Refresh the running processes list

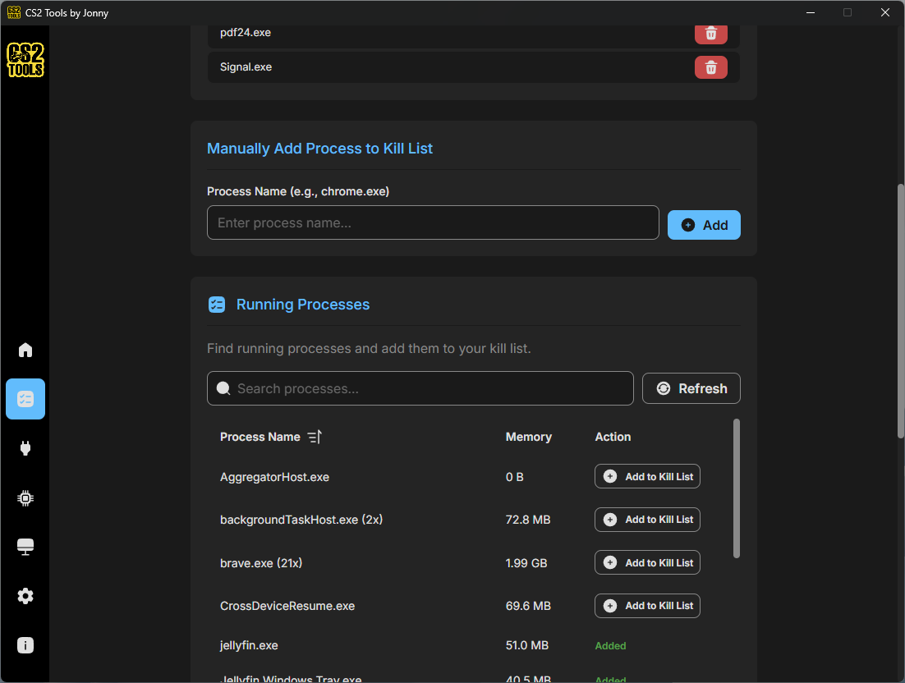tap(691, 388)
